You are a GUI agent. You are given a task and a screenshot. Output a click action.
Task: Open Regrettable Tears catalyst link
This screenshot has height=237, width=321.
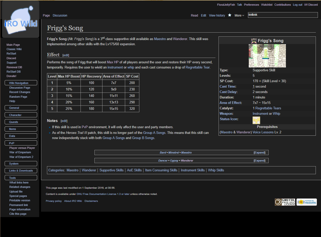[268, 108]
